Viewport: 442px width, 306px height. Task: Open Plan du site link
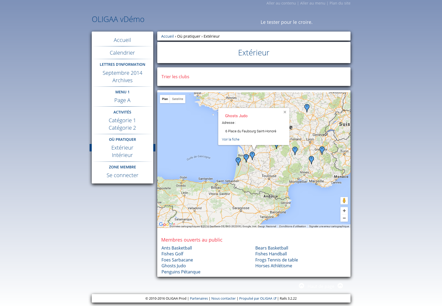point(340,3)
